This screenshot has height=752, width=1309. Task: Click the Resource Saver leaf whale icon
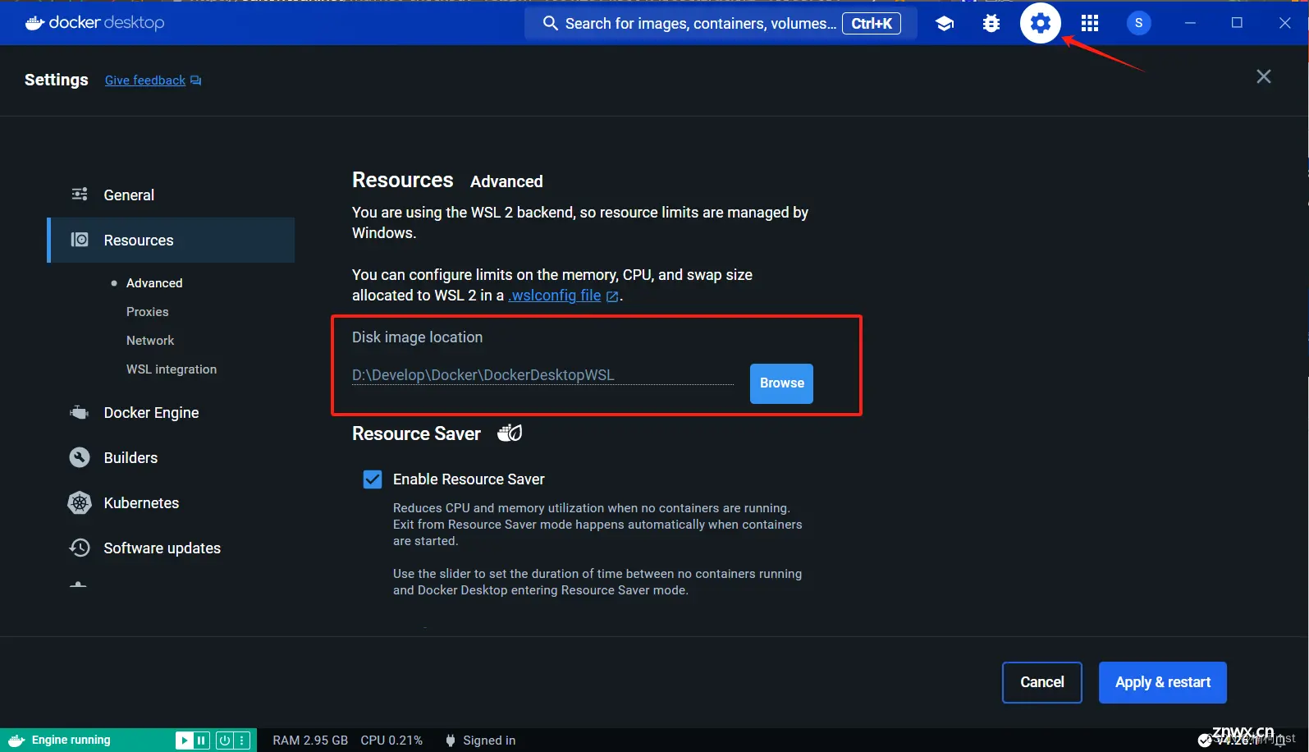[510, 433]
